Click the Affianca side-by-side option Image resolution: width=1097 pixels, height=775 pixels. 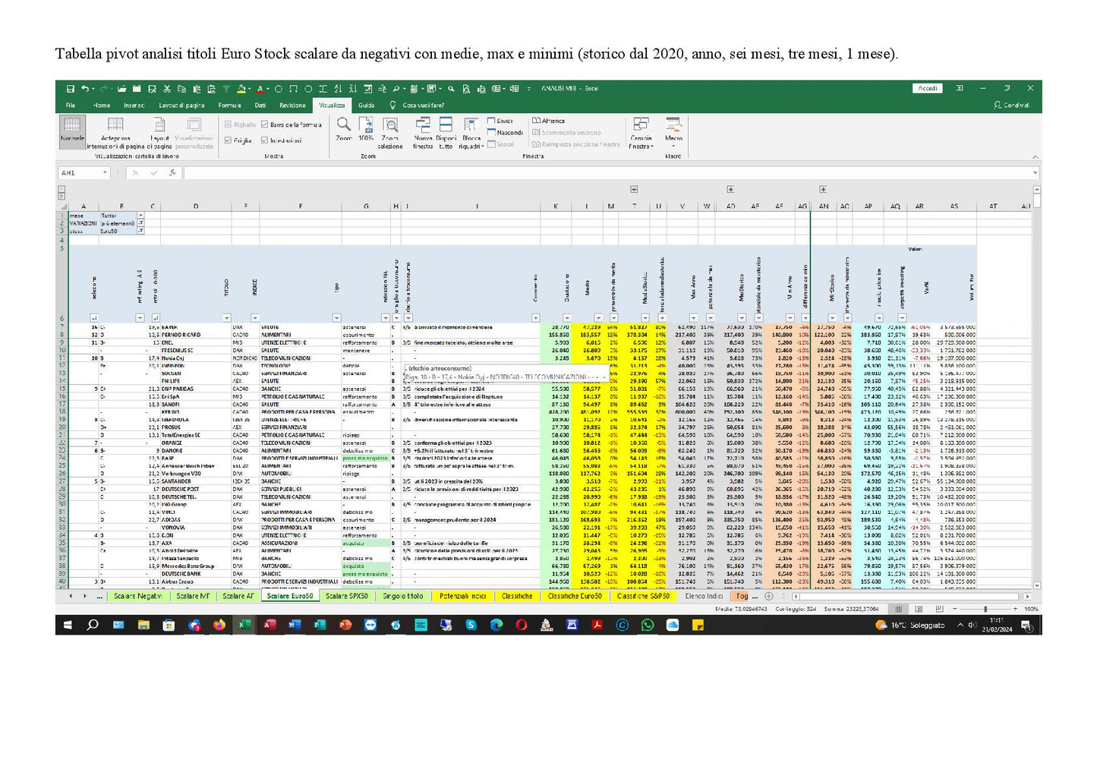pos(549,121)
